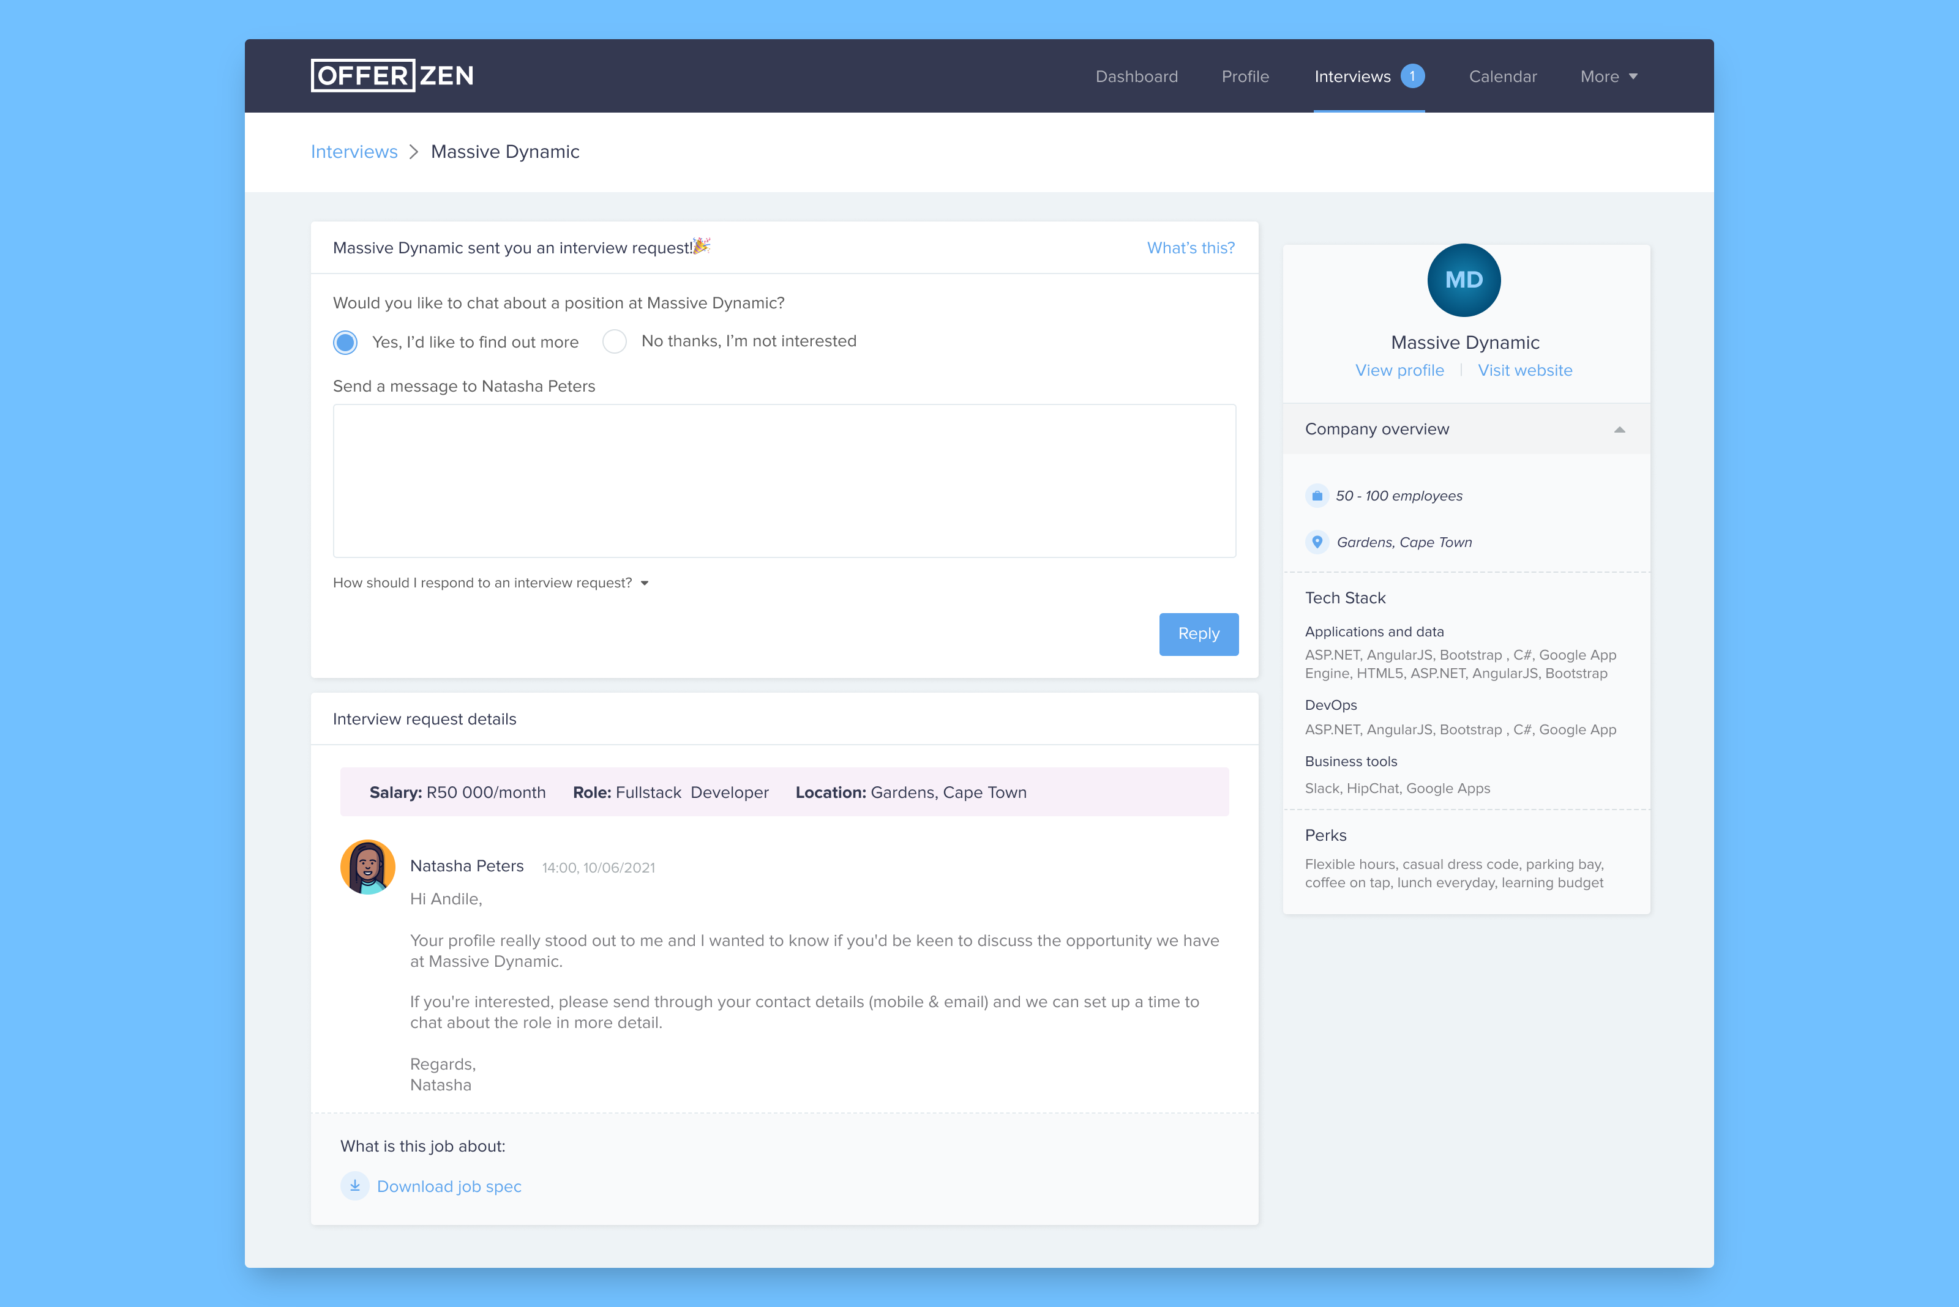The image size is (1959, 1307).
Task: Open the Calendar tab
Action: point(1502,76)
